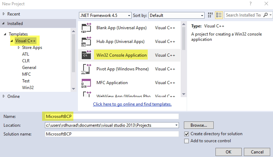This screenshot has width=273, height=157.
Task: Click the template list scroll up arrow
Action: [184, 24]
